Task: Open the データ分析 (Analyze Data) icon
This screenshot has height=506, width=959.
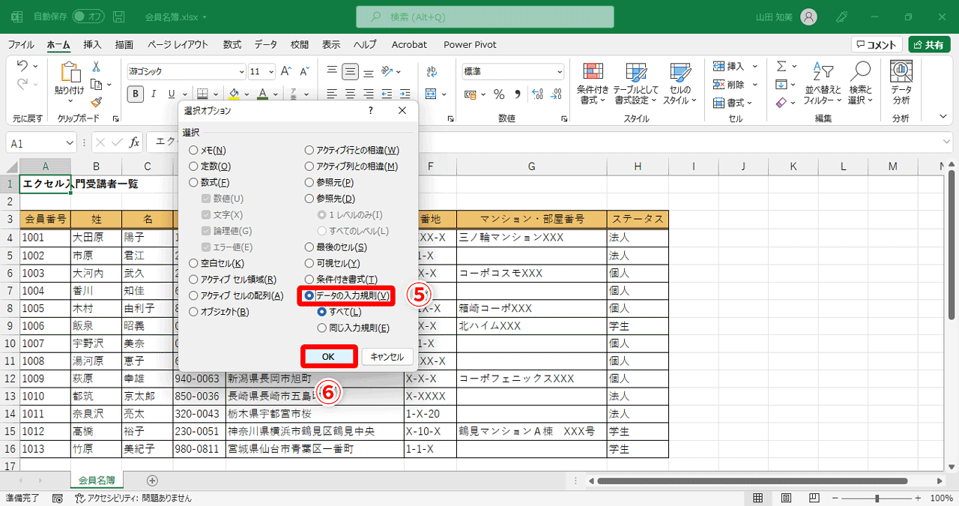Action: (x=899, y=82)
